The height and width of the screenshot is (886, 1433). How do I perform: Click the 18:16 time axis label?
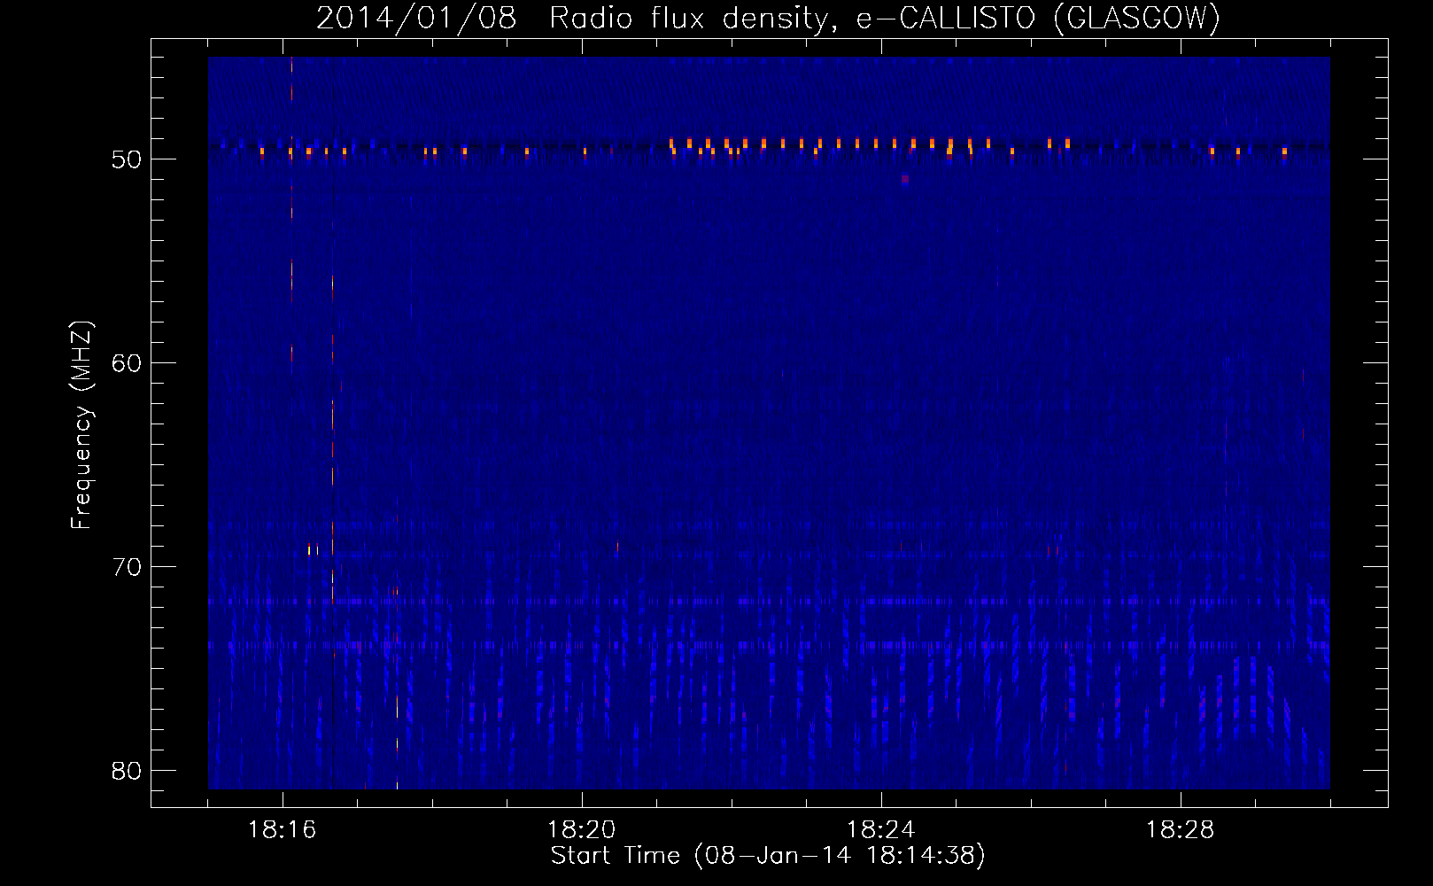pyautogui.click(x=282, y=830)
